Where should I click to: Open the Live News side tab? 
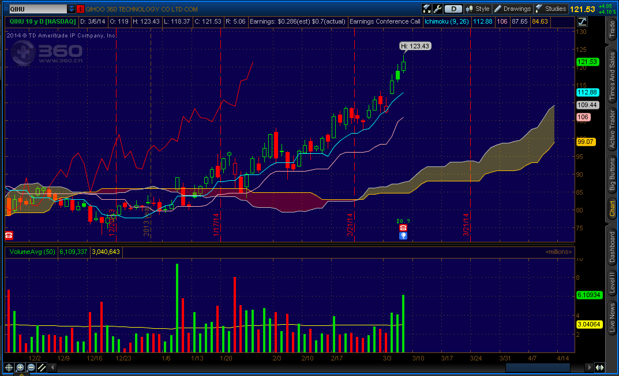pyautogui.click(x=612, y=318)
